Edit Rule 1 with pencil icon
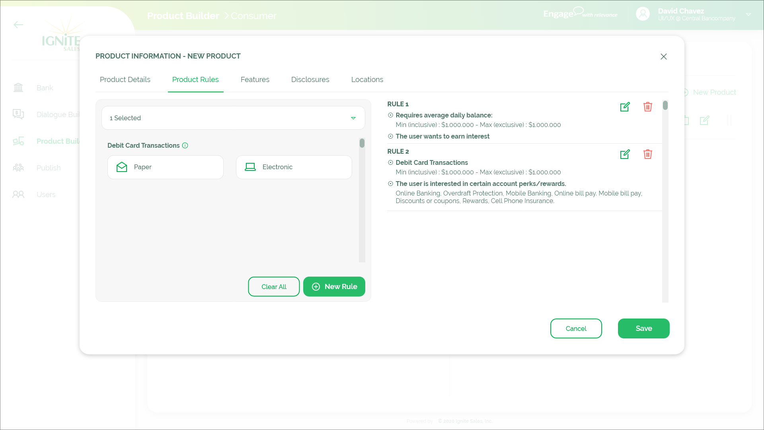The image size is (764, 430). (x=625, y=107)
